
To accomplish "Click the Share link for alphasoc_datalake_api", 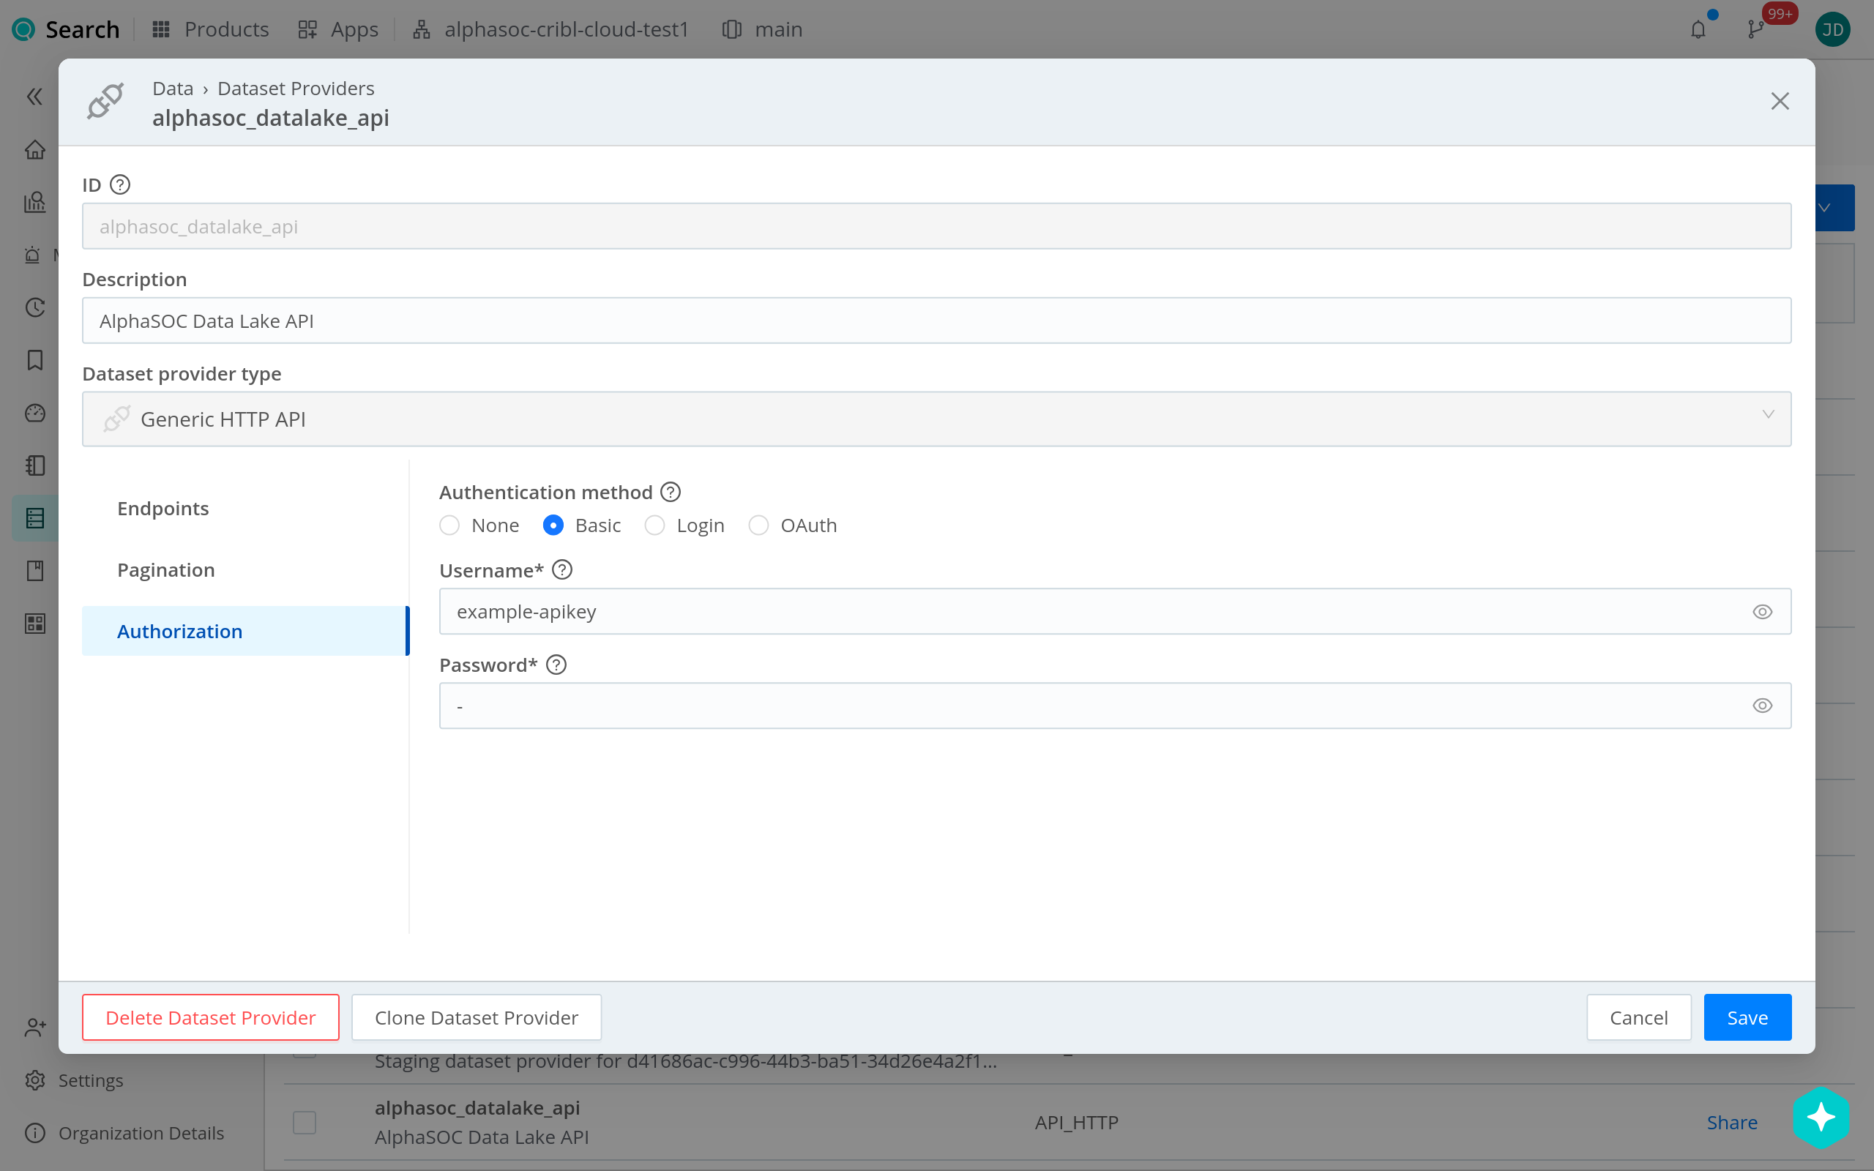I will click(1731, 1122).
